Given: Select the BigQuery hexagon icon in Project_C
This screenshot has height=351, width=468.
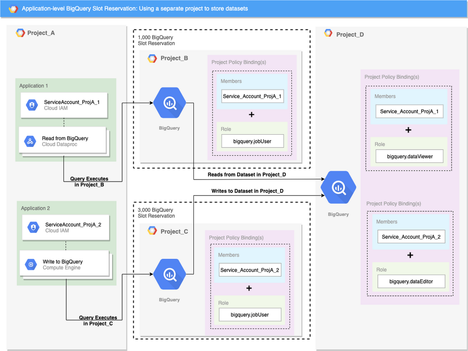Looking at the screenshot, I should point(170,274).
